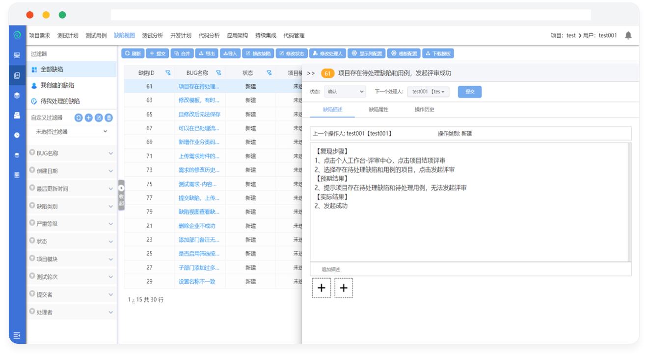Image resolution: width=648 pixels, height=359 pixels.
Task: Expand the 状态 filter section in sidebar
Action: [x=72, y=241]
